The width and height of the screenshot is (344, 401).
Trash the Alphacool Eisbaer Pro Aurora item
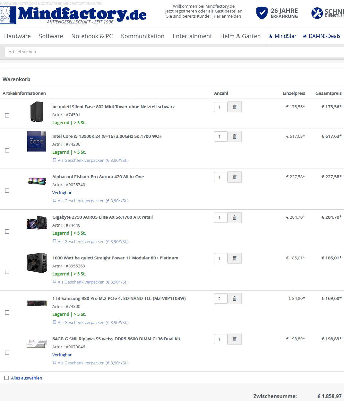click(x=235, y=177)
